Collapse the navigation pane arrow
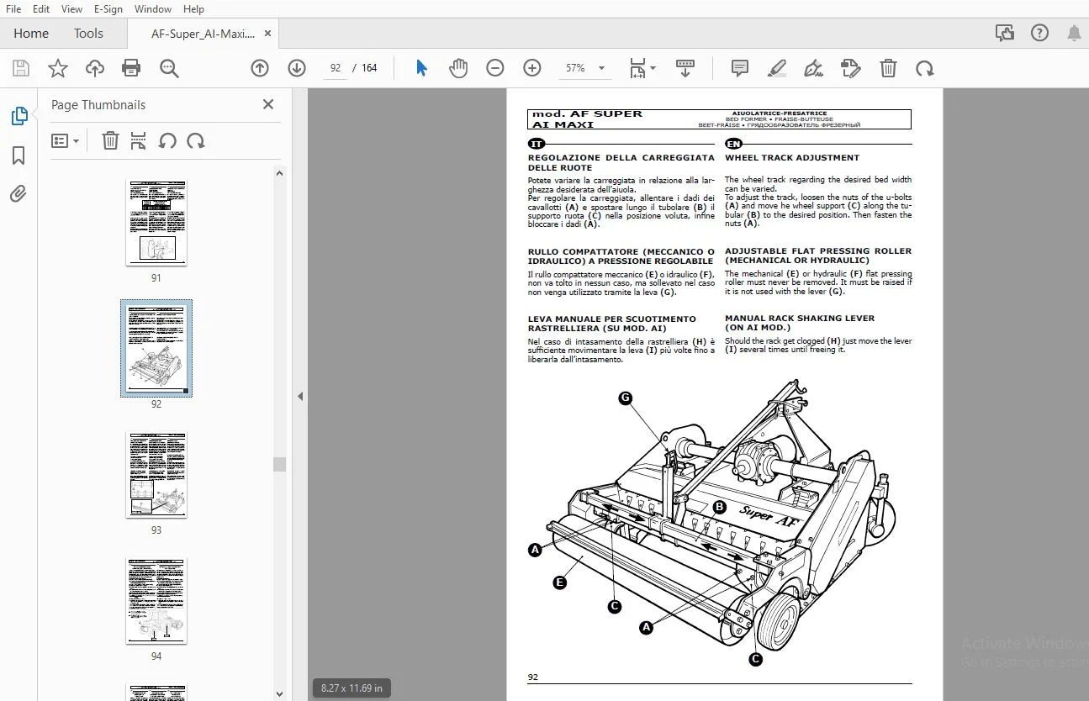The width and height of the screenshot is (1089, 701). 300,397
